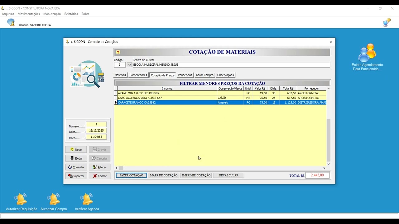
Task: Open the Verificar Agenda bell icon
Action: [x=87, y=199]
